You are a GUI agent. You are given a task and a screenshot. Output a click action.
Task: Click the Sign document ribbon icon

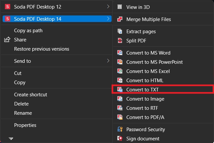click(120, 138)
